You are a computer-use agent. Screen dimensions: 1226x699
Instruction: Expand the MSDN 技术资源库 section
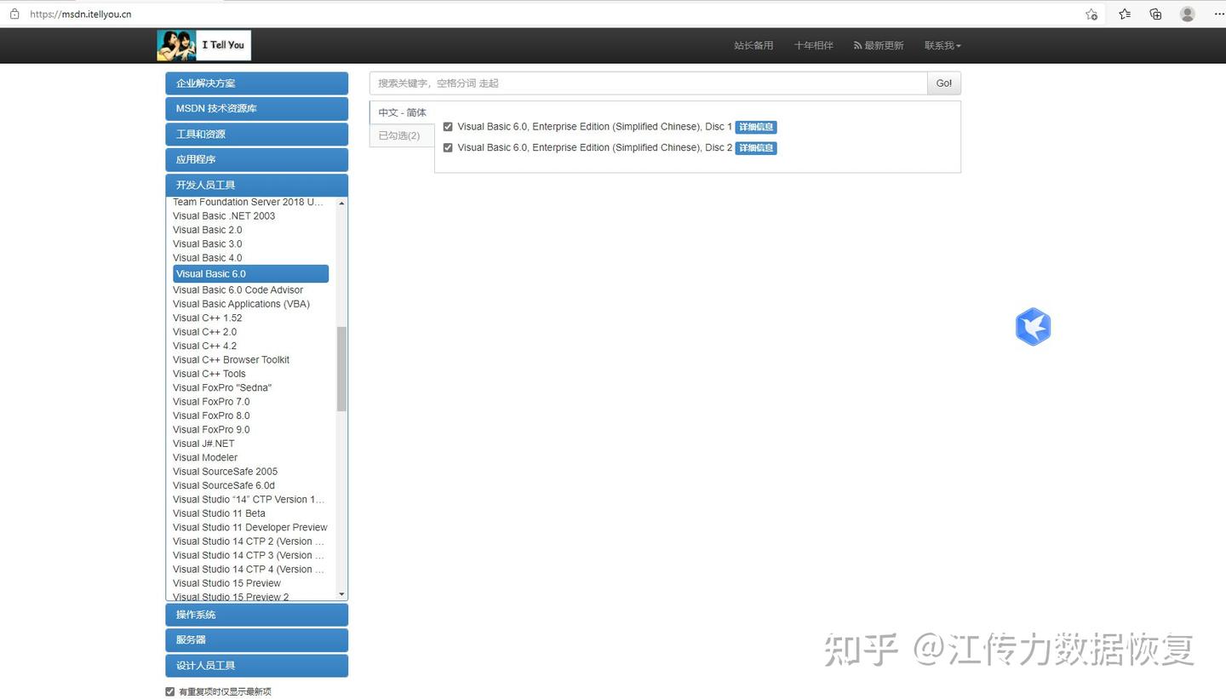pyautogui.click(x=256, y=109)
